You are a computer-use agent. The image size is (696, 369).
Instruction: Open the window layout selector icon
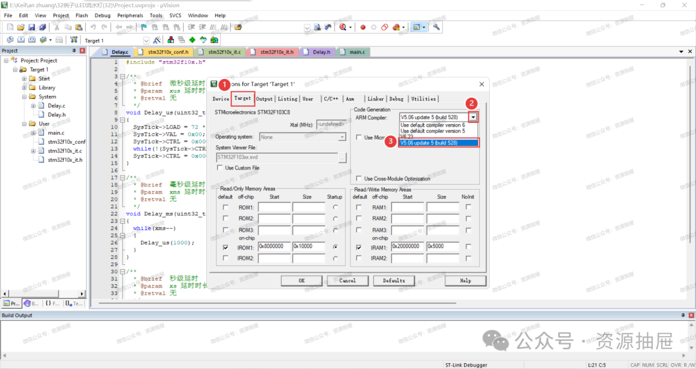[x=419, y=27]
